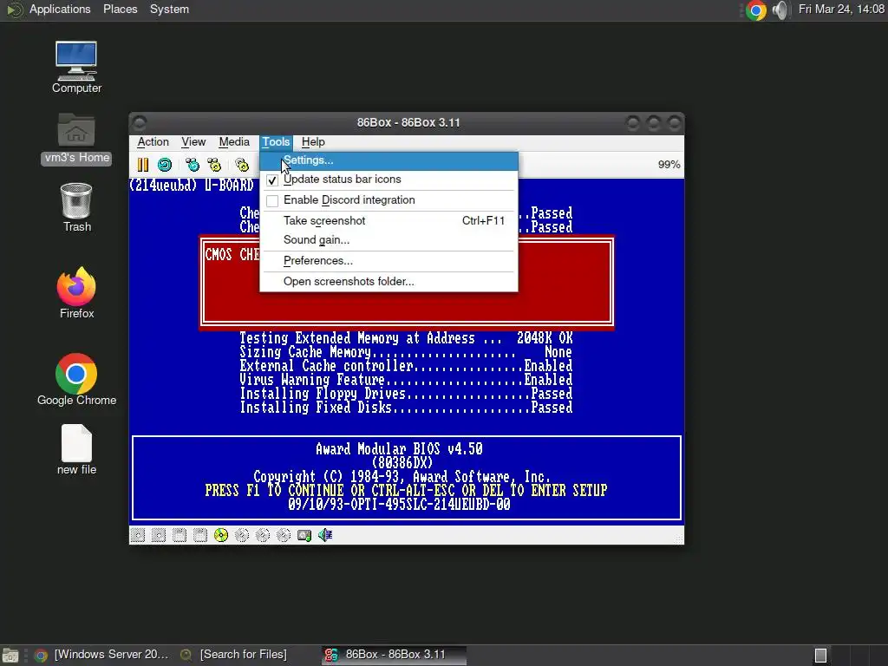Select the vm3's Home folder icon
The width and height of the screenshot is (888, 666).
click(76, 138)
